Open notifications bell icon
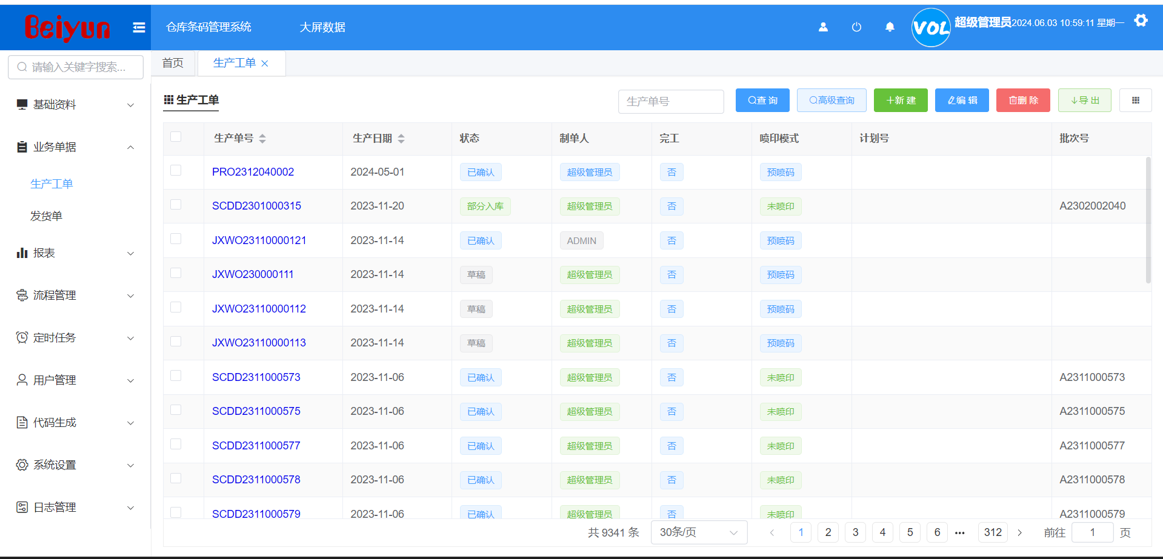1163x559 pixels. tap(890, 27)
